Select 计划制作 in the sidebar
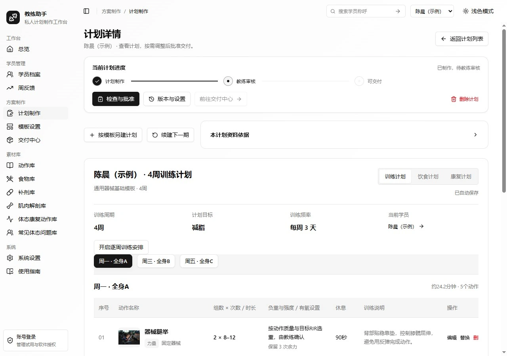The width and height of the screenshot is (507, 356). coord(36,113)
